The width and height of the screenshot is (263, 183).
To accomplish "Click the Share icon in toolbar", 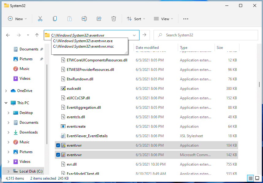I will tap(99, 19).
